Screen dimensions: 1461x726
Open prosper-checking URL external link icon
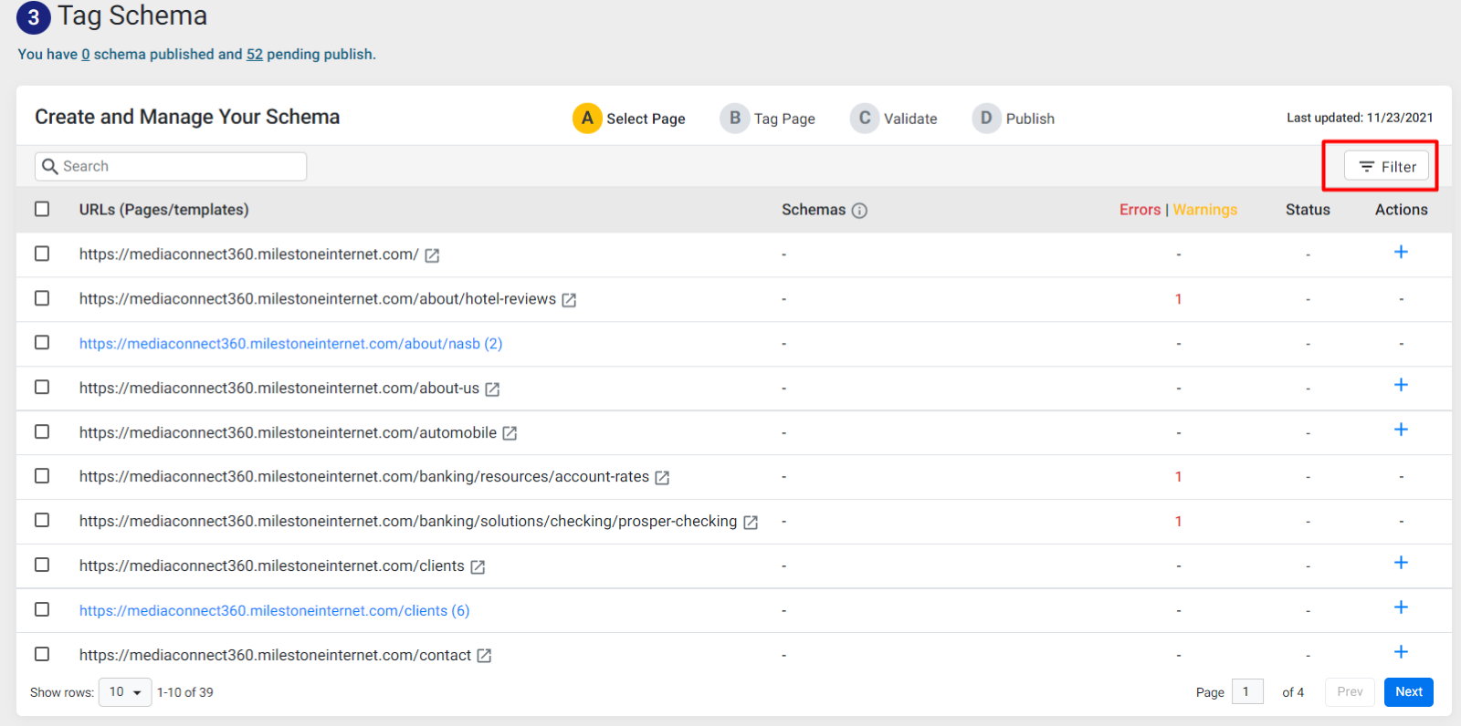click(x=751, y=523)
